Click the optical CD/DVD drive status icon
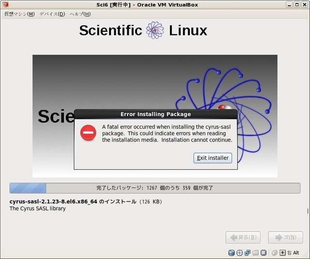Image resolution: width=310 pixels, height=259 pixels. (239, 253)
